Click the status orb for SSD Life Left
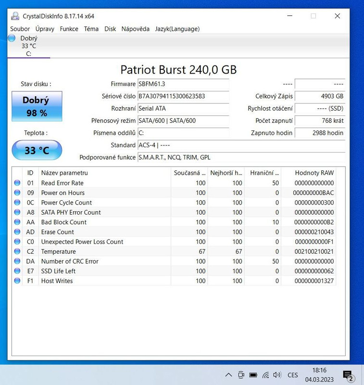Viewport: 364px width, 385px height. 17,271
